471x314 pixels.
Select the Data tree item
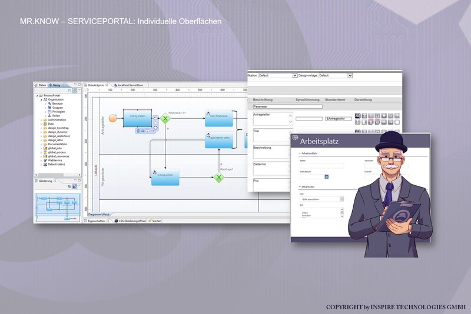tap(49, 124)
